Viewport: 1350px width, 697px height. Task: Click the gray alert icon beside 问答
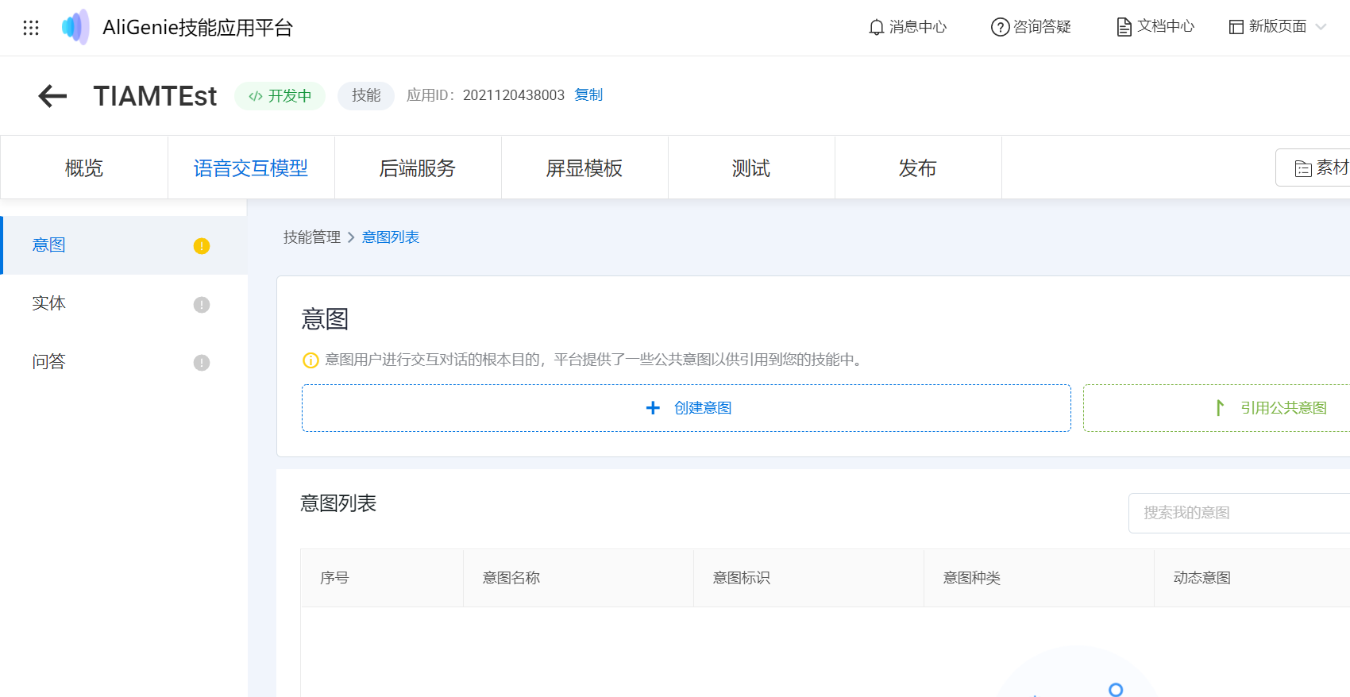tap(202, 363)
